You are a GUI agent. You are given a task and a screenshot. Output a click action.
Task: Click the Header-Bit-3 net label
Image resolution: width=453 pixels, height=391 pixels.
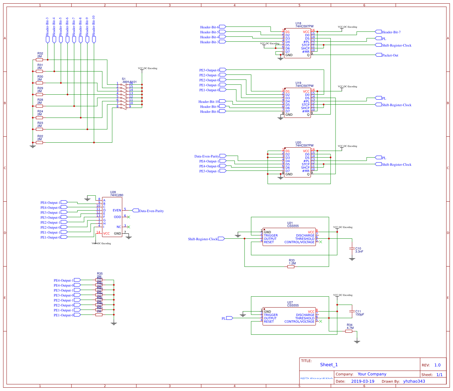coord(47,26)
